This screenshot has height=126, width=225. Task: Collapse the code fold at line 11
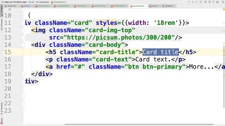[23, 23]
